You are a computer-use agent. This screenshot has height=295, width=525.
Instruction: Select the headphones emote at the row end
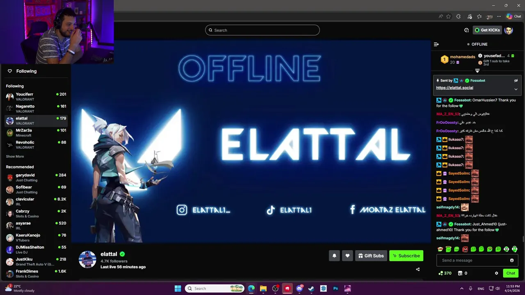click(x=514, y=249)
